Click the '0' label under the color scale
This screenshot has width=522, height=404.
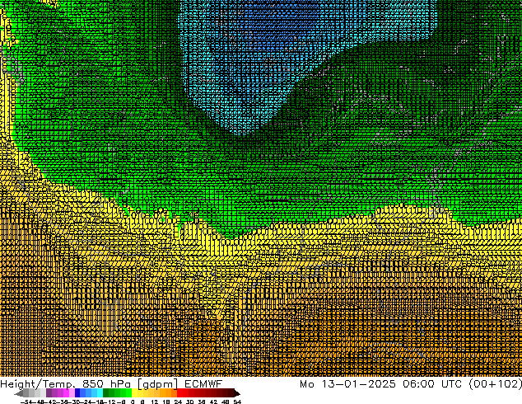point(133,402)
